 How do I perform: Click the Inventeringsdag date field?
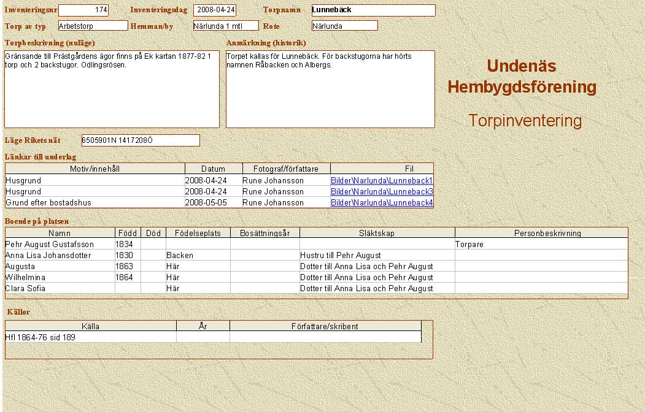coord(214,10)
